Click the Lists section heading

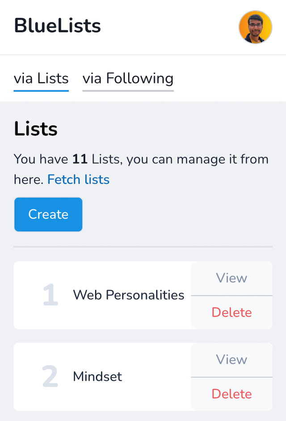[x=36, y=129]
